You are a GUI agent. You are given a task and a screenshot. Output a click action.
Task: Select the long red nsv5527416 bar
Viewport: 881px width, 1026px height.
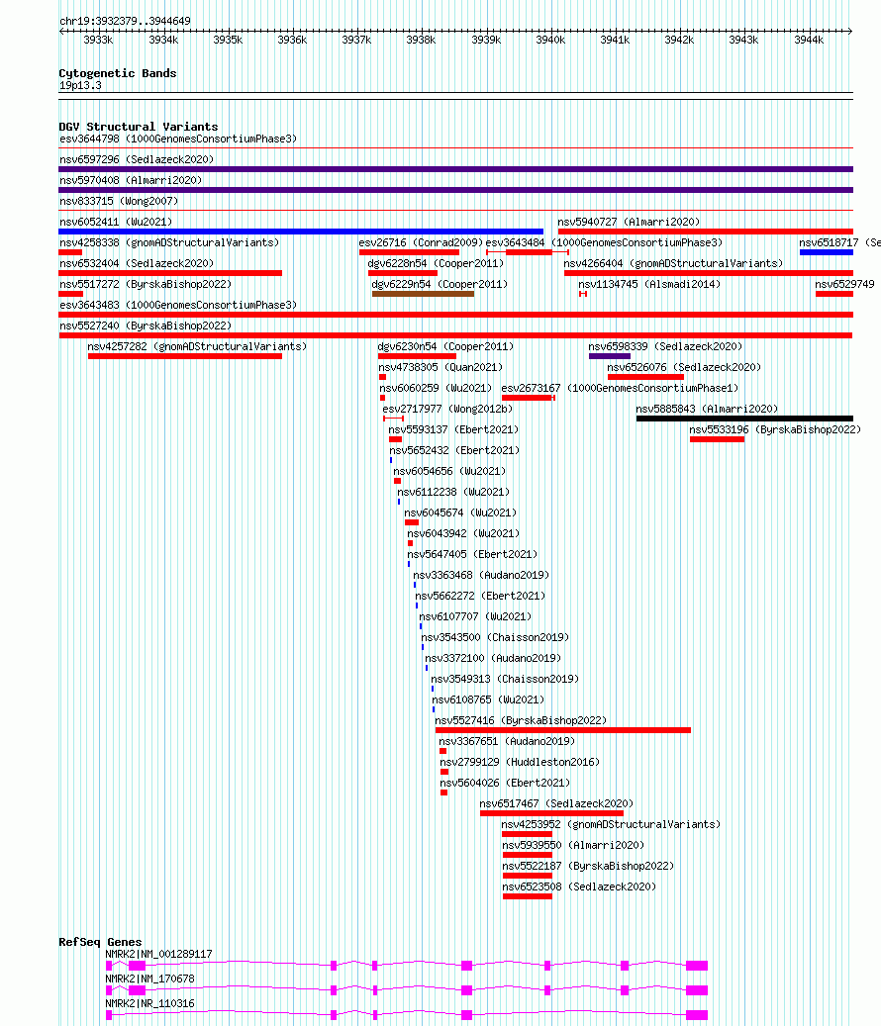tap(563, 730)
